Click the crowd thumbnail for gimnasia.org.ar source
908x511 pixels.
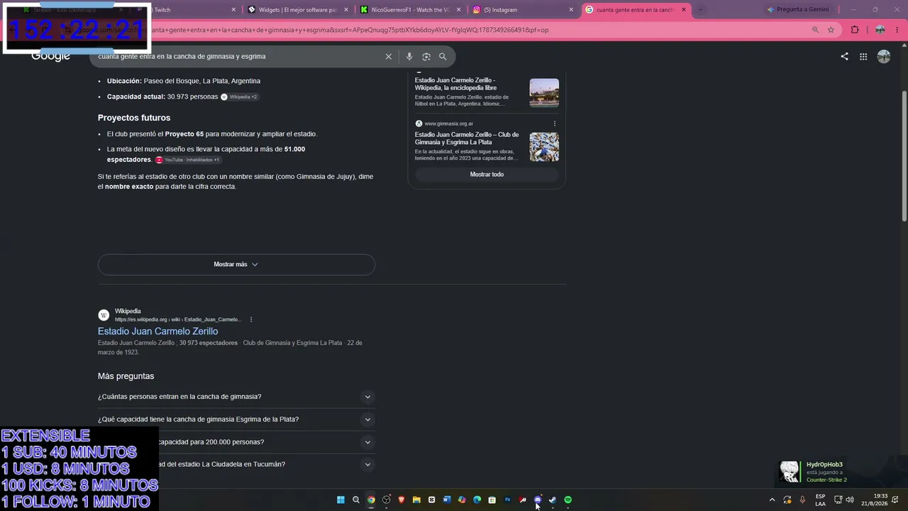[x=544, y=147]
